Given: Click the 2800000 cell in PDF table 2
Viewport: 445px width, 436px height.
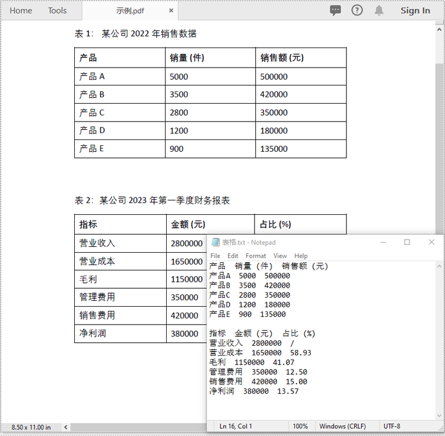Looking at the screenshot, I should (187, 243).
